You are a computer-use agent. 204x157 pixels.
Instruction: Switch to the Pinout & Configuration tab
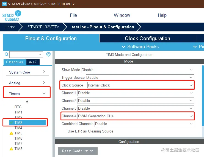[x=51, y=39]
